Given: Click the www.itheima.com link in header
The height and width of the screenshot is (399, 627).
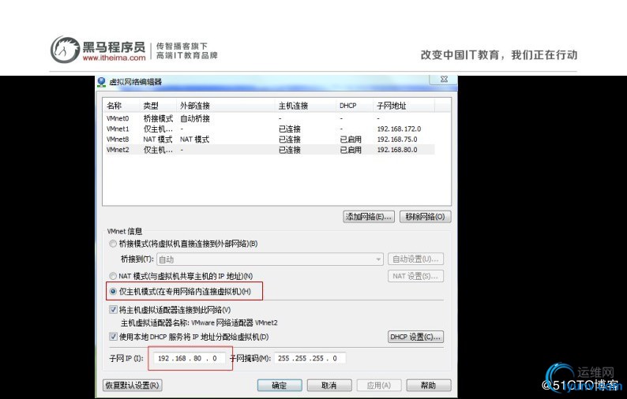Looking at the screenshot, I should pyautogui.click(x=114, y=58).
